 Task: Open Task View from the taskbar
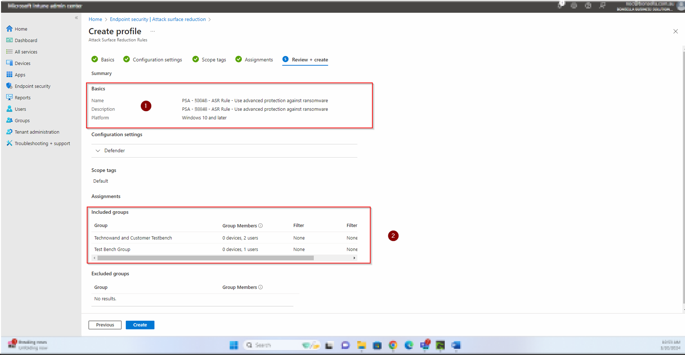pos(329,345)
